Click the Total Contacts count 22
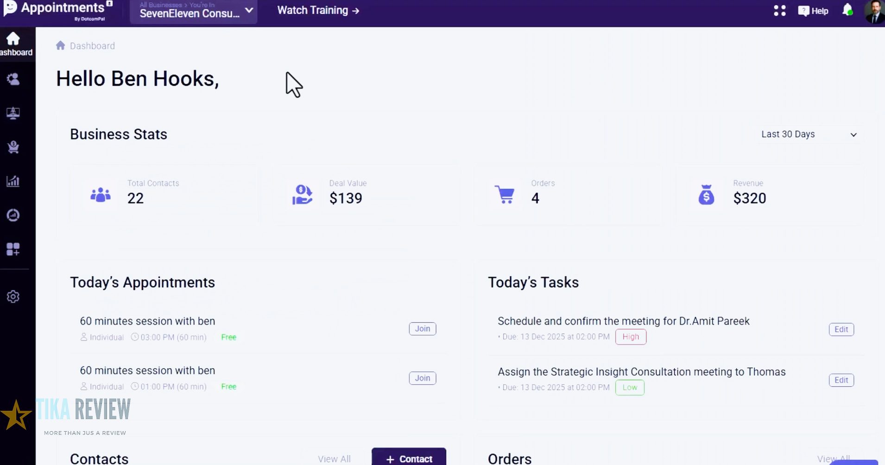The image size is (885, 465). (x=135, y=198)
